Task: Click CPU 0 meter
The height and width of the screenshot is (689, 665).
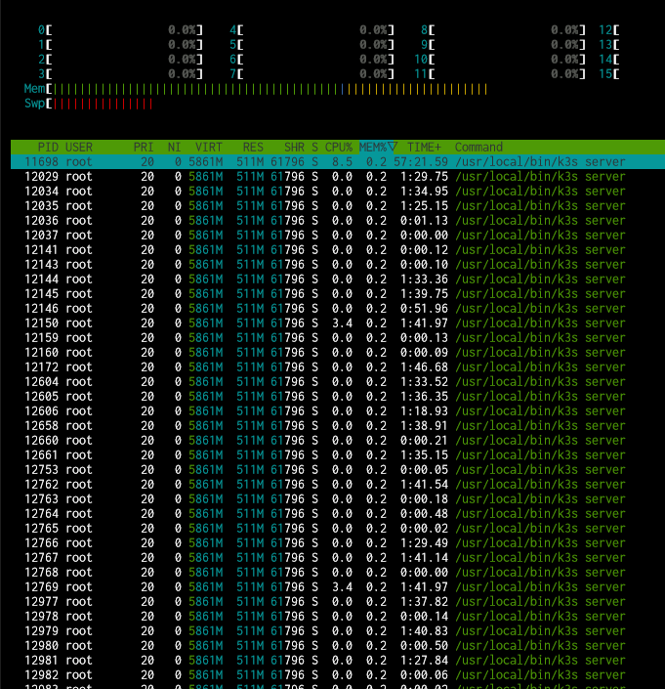Action: tap(120, 30)
